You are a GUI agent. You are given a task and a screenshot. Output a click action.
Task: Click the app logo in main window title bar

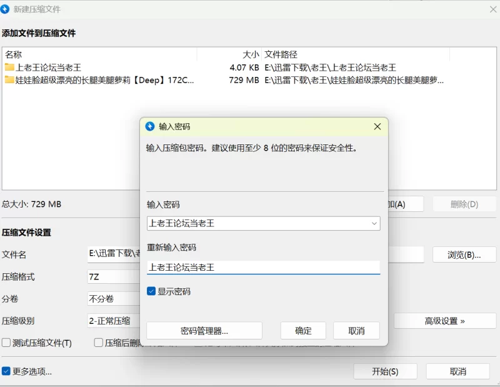coord(5,9)
